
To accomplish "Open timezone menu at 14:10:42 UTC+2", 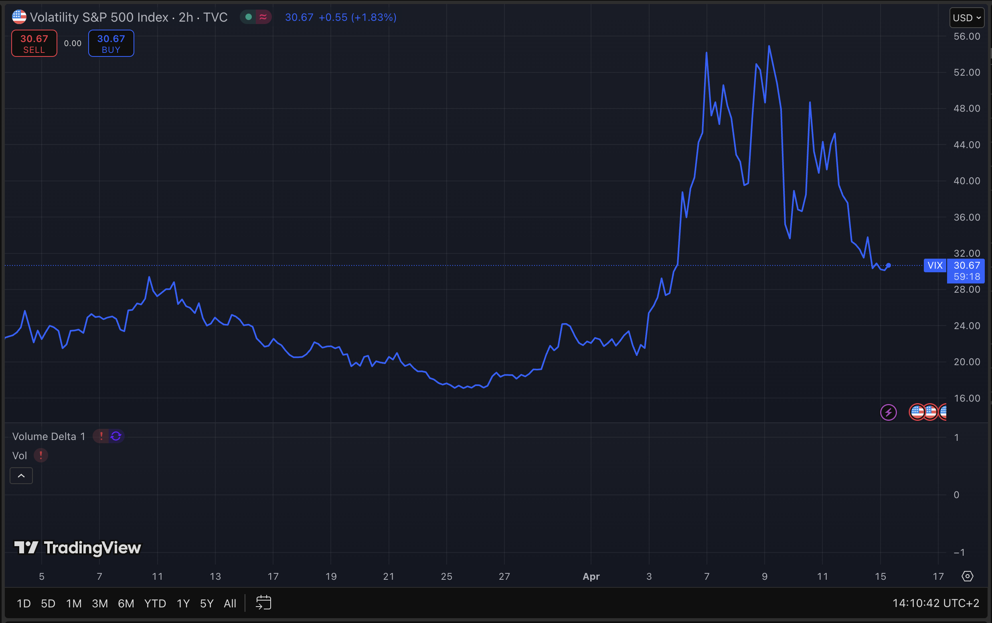I will tap(935, 603).
